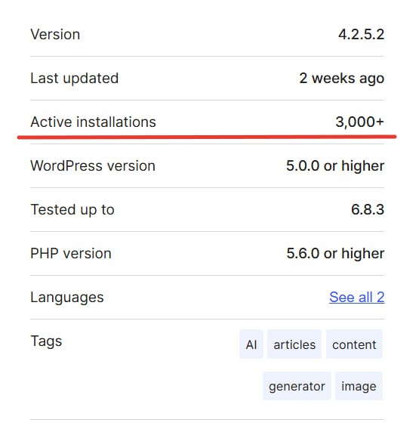Click the 6.8.3 tested version value
Screen dimensions: 419x429
click(x=368, y=209)
